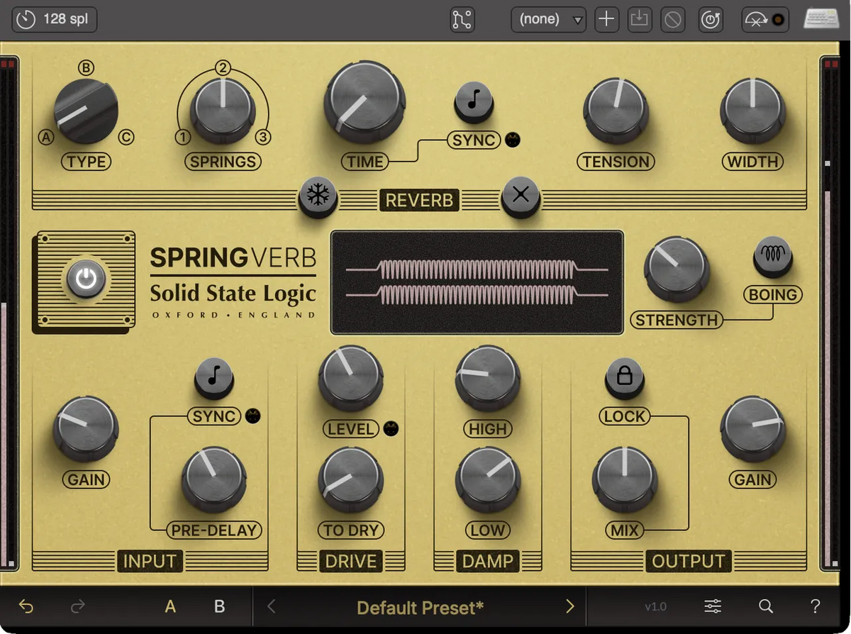Click the plus button to save a preset
The width and height of the screenshot is (851, 634).
coord(606,19)
